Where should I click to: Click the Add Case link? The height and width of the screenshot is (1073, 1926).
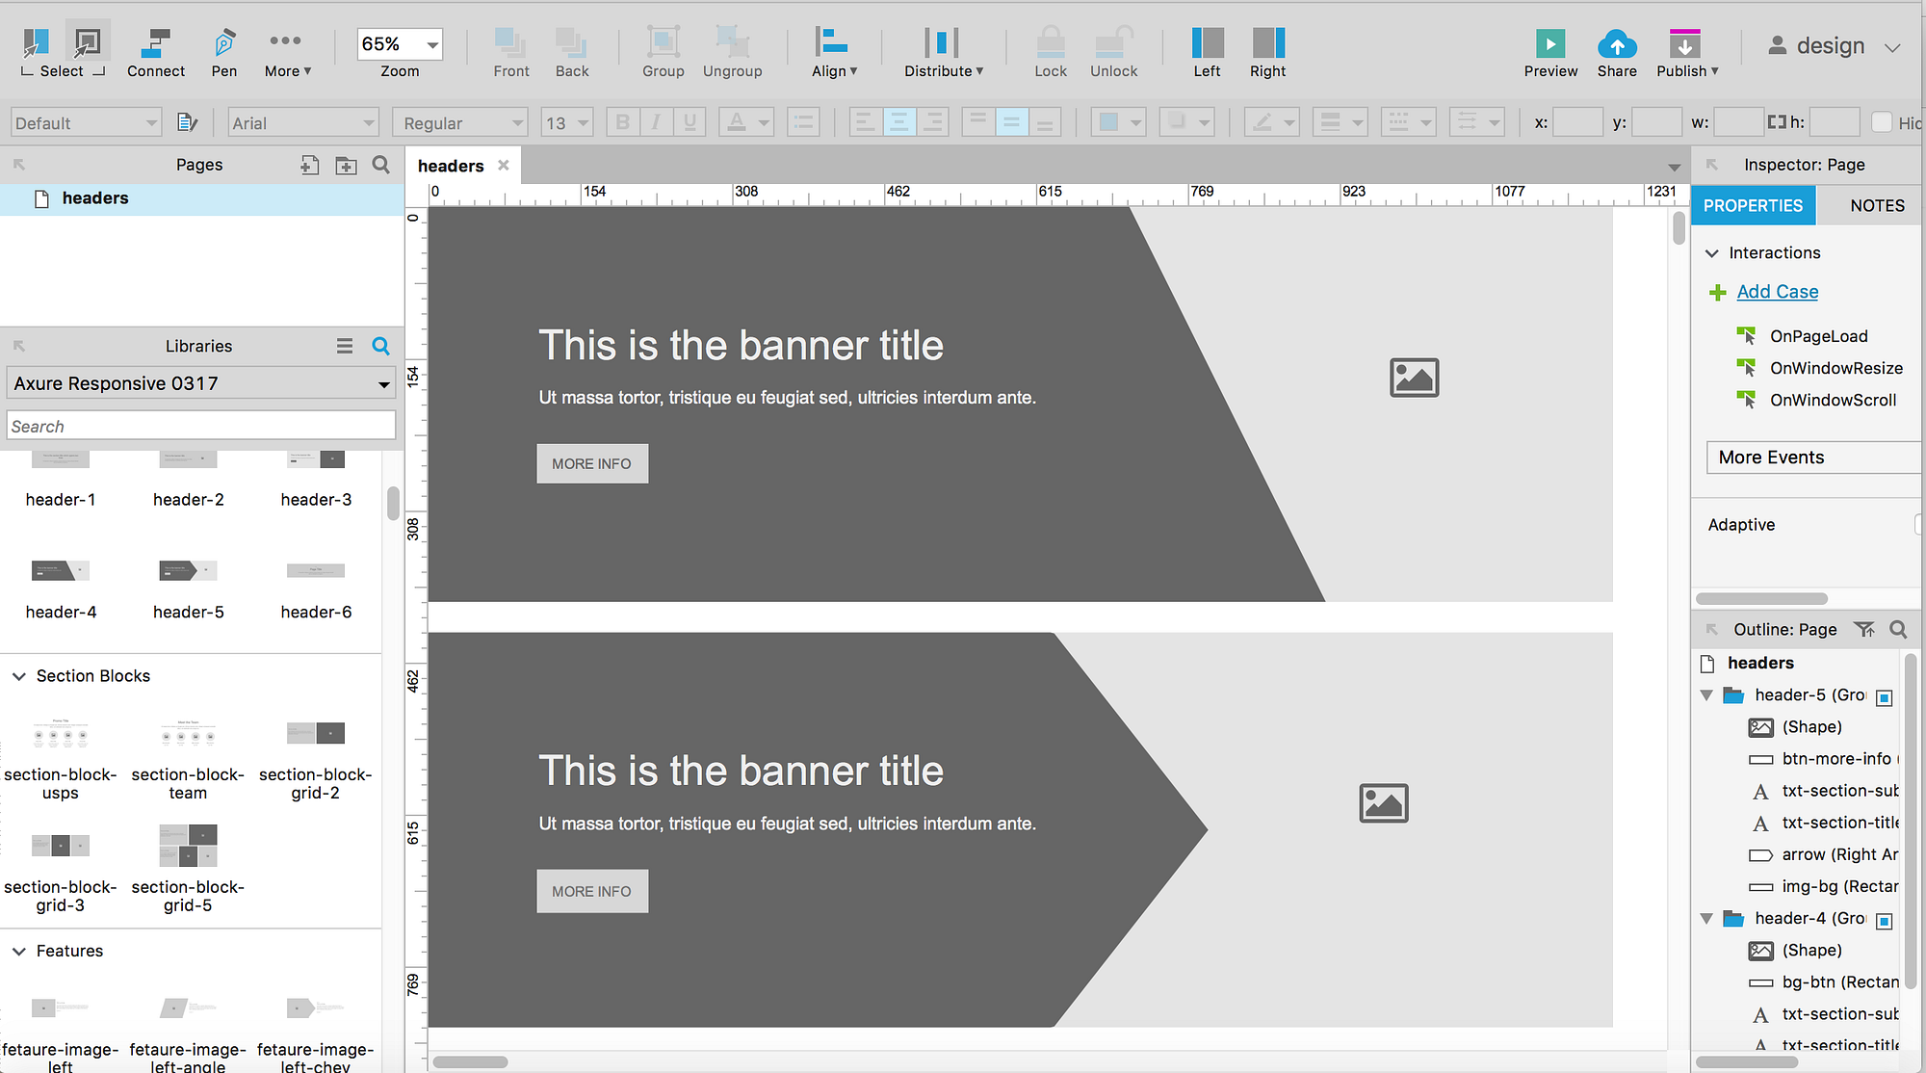click(1777, 292)
